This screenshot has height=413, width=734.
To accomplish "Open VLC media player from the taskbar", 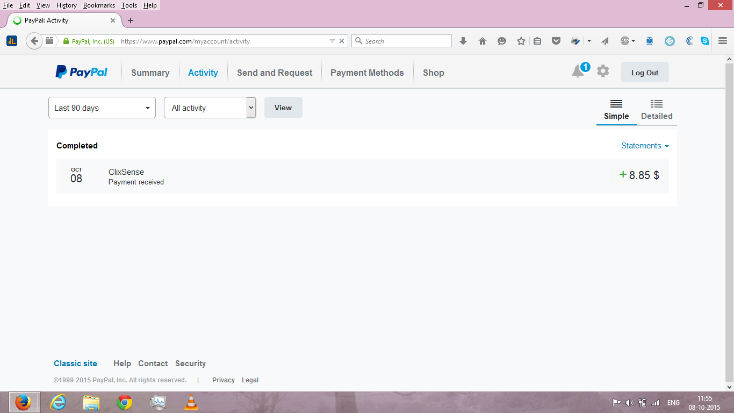I will point(191,402).
